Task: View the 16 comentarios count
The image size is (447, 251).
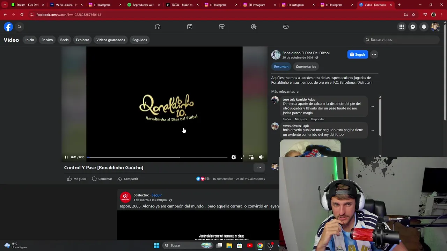Action: point(223,179)
